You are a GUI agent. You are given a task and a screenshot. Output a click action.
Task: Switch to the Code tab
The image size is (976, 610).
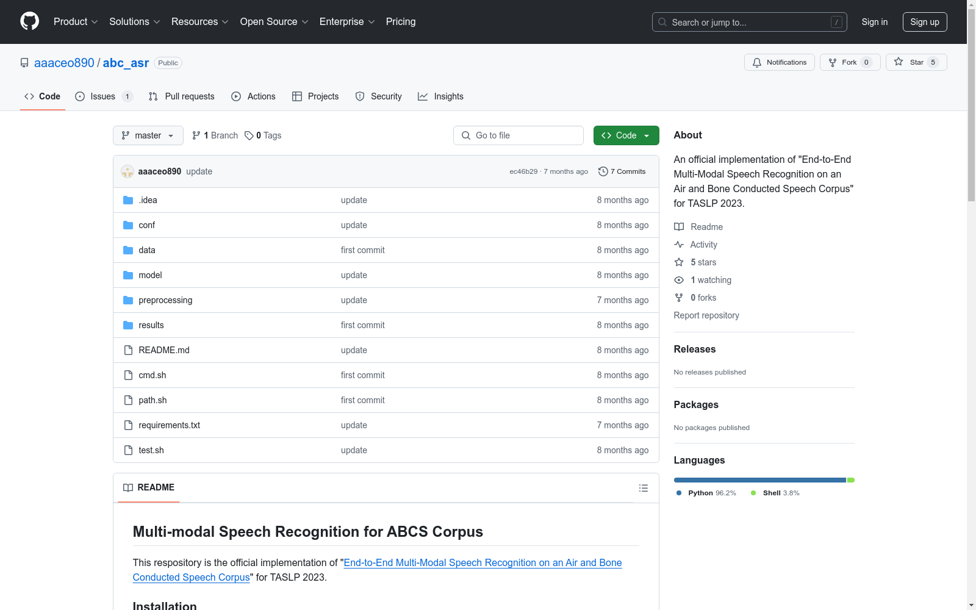pos(42,96)
